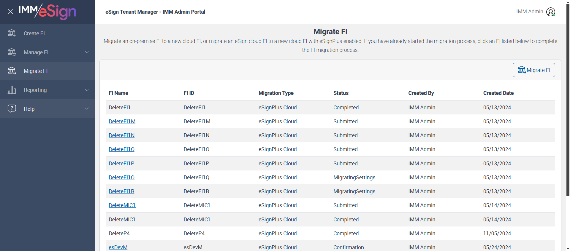The width and height of the screenshot is (570, 251).
Task: Click MigratingSettings status for DeleteFI1Q
Action: tap(354, 177)
